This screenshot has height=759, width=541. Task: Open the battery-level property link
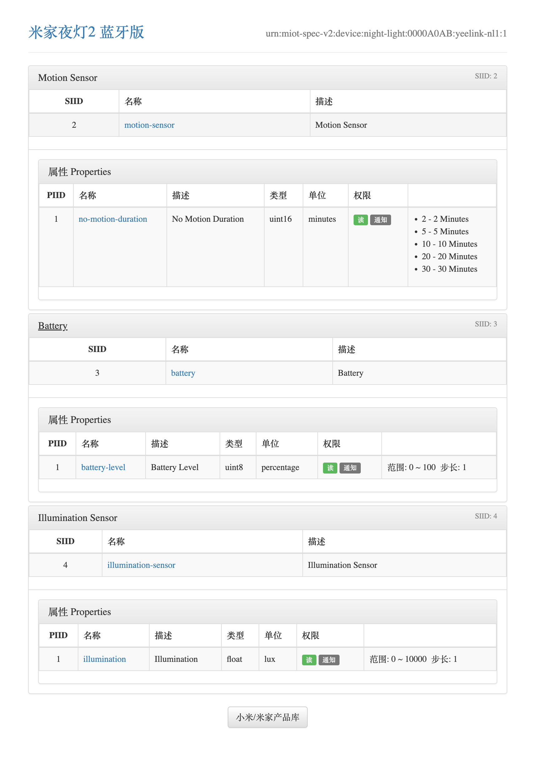pyautogui.click(x=103, y=467)
